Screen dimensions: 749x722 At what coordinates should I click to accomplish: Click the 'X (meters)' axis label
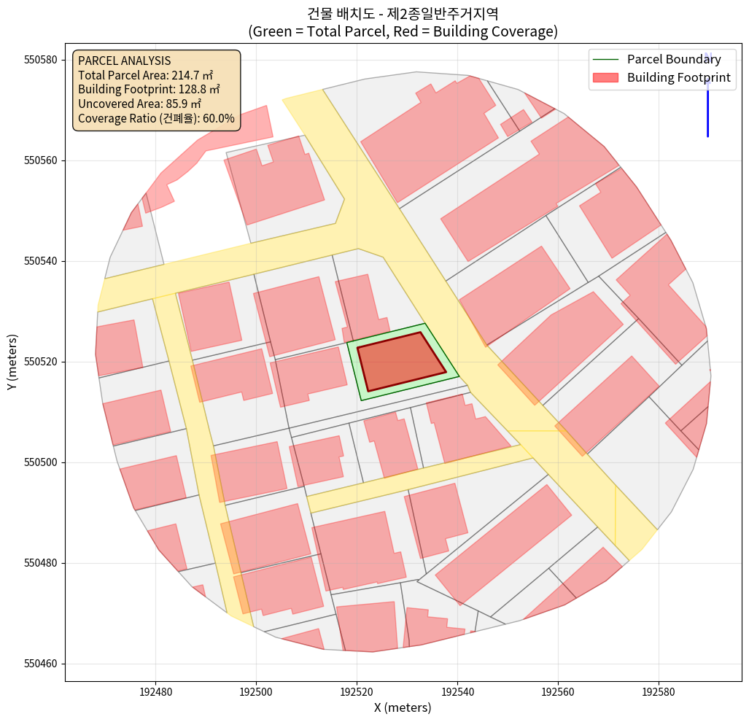coord(403,707)
